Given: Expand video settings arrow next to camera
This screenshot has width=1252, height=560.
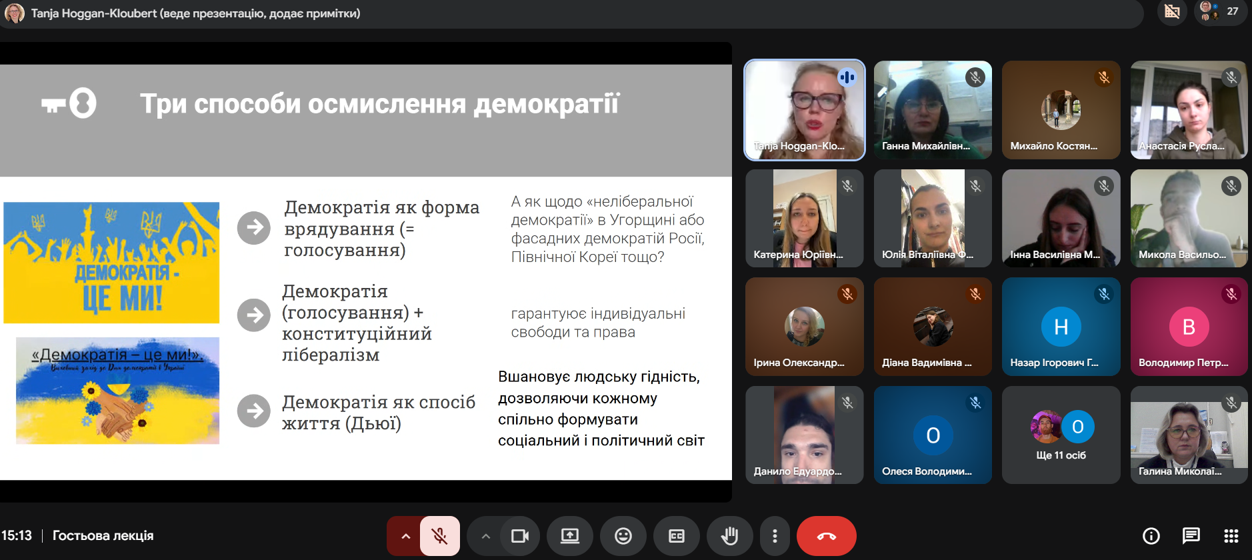Looking at the screenshot, I should tap(485, 536).
